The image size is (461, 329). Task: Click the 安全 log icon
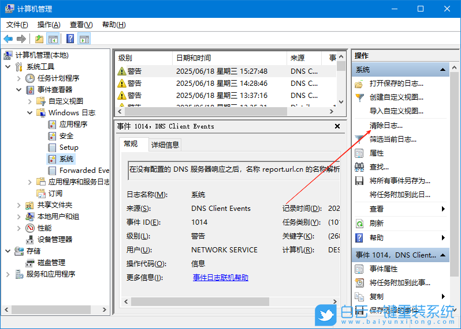(x=52, y=136)
